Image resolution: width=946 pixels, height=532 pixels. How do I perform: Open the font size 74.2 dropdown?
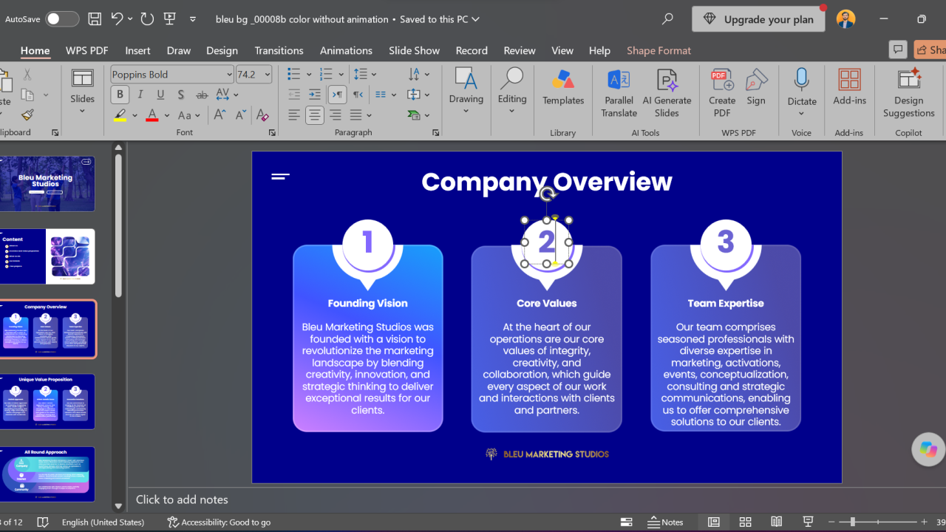pyautogui.click(x=268, y=75)
